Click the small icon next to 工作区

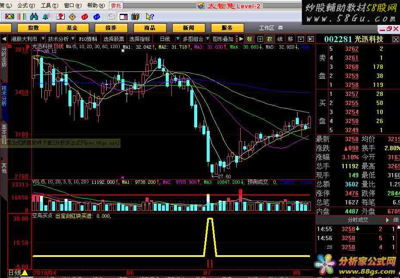(280, 28)
